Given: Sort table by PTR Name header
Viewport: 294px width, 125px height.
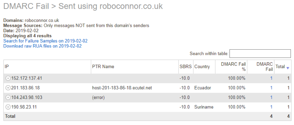Looking at the screenshot, I should pos(103,67).
